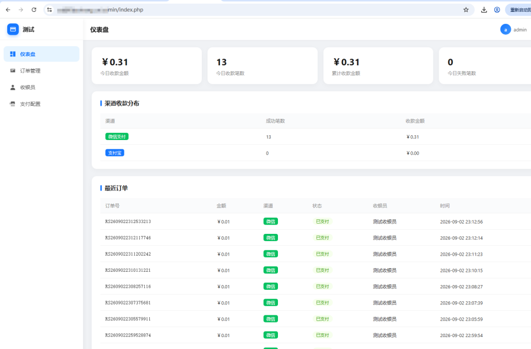
Task: Click the 订单管理 sidebar icon
Action: pos(13,71)
